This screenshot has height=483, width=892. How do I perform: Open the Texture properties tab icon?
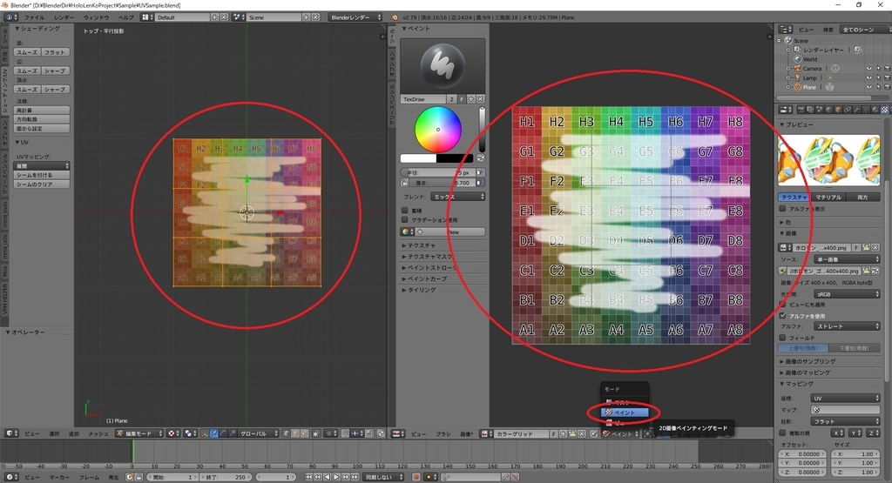[x=885, y=110]
